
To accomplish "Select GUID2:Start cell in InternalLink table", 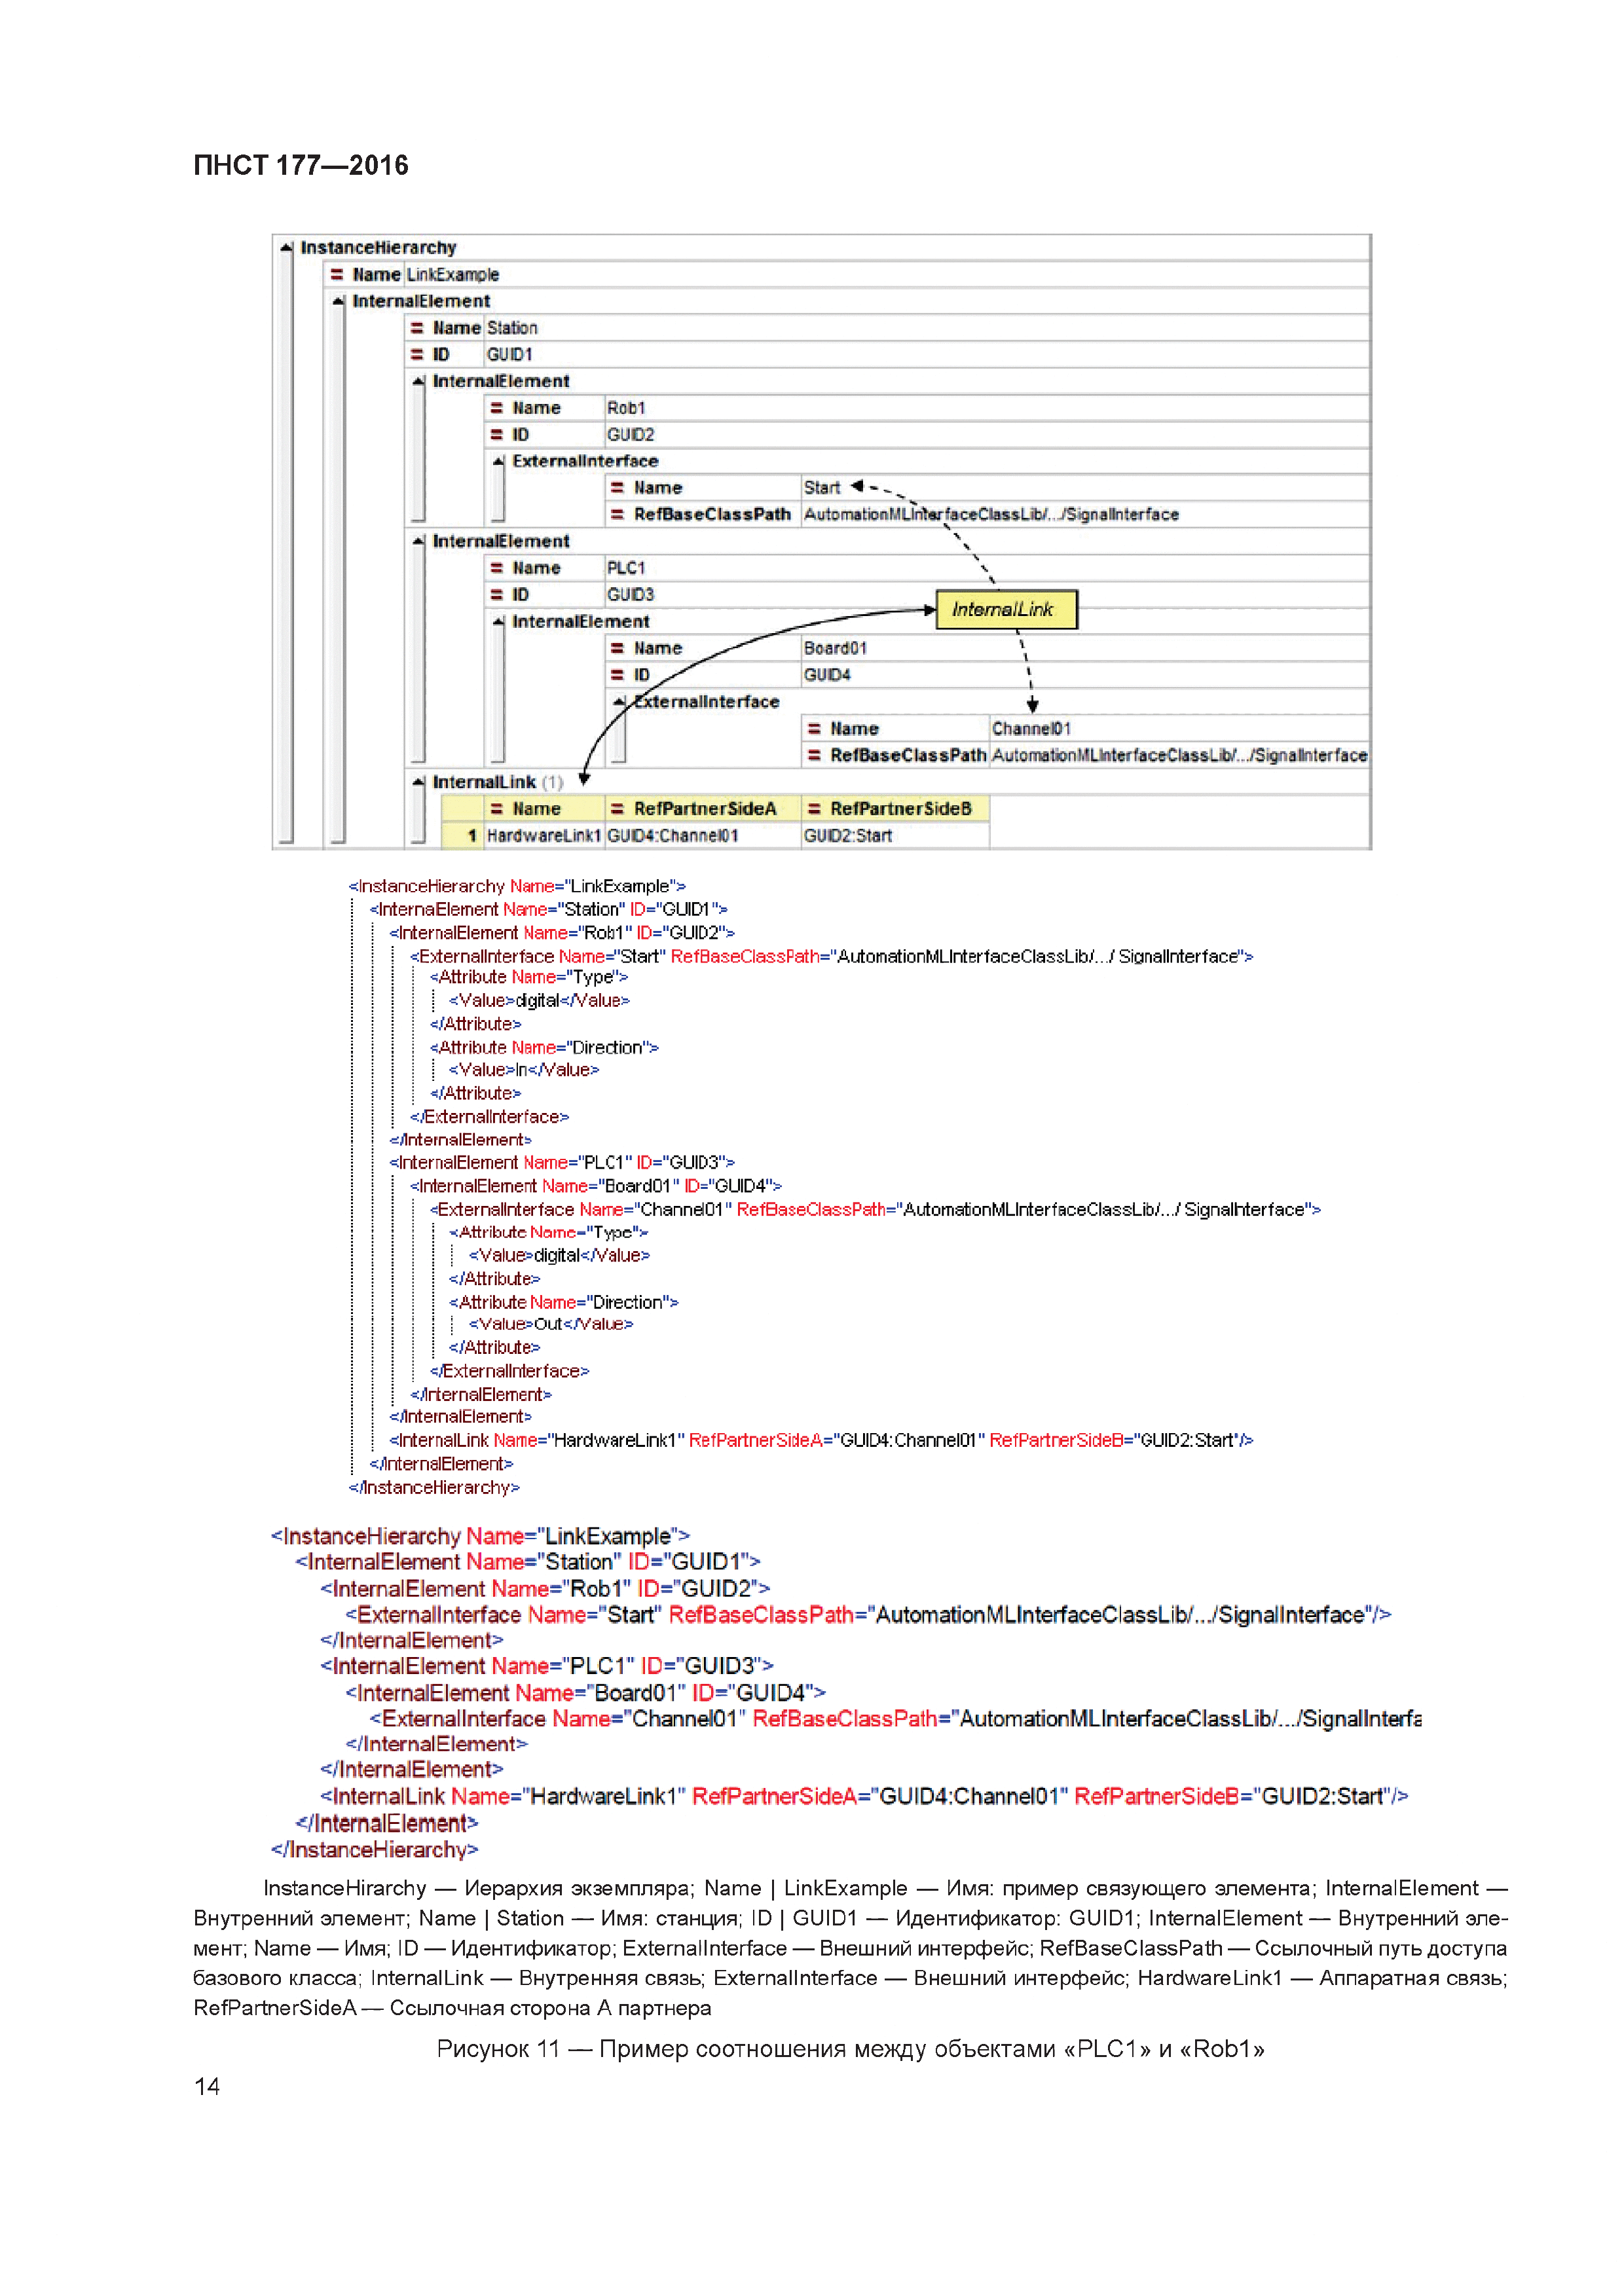I will 895,836.
